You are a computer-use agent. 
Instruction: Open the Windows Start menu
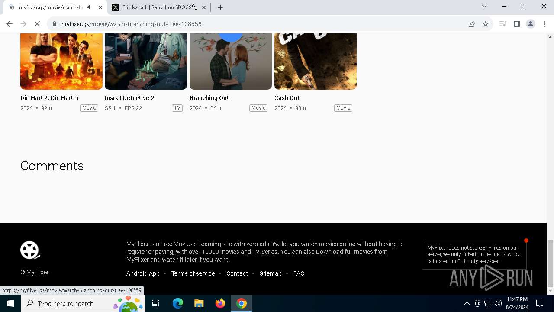point(10,303)
